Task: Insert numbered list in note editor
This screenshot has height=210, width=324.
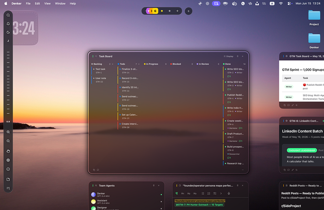Action: (x=209, y=194)
